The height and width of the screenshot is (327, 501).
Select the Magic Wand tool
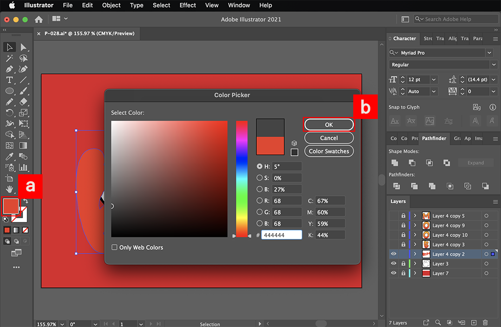pos(10,58)
